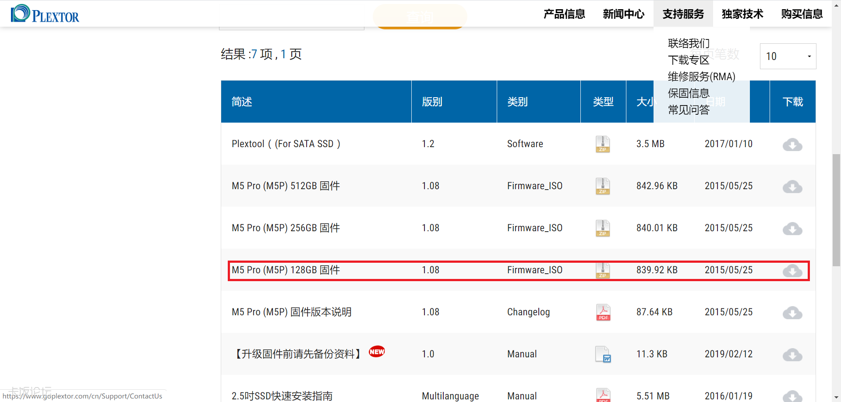
Task: Click the page vertical scrollbar thumb
Action: click(837, 210)
